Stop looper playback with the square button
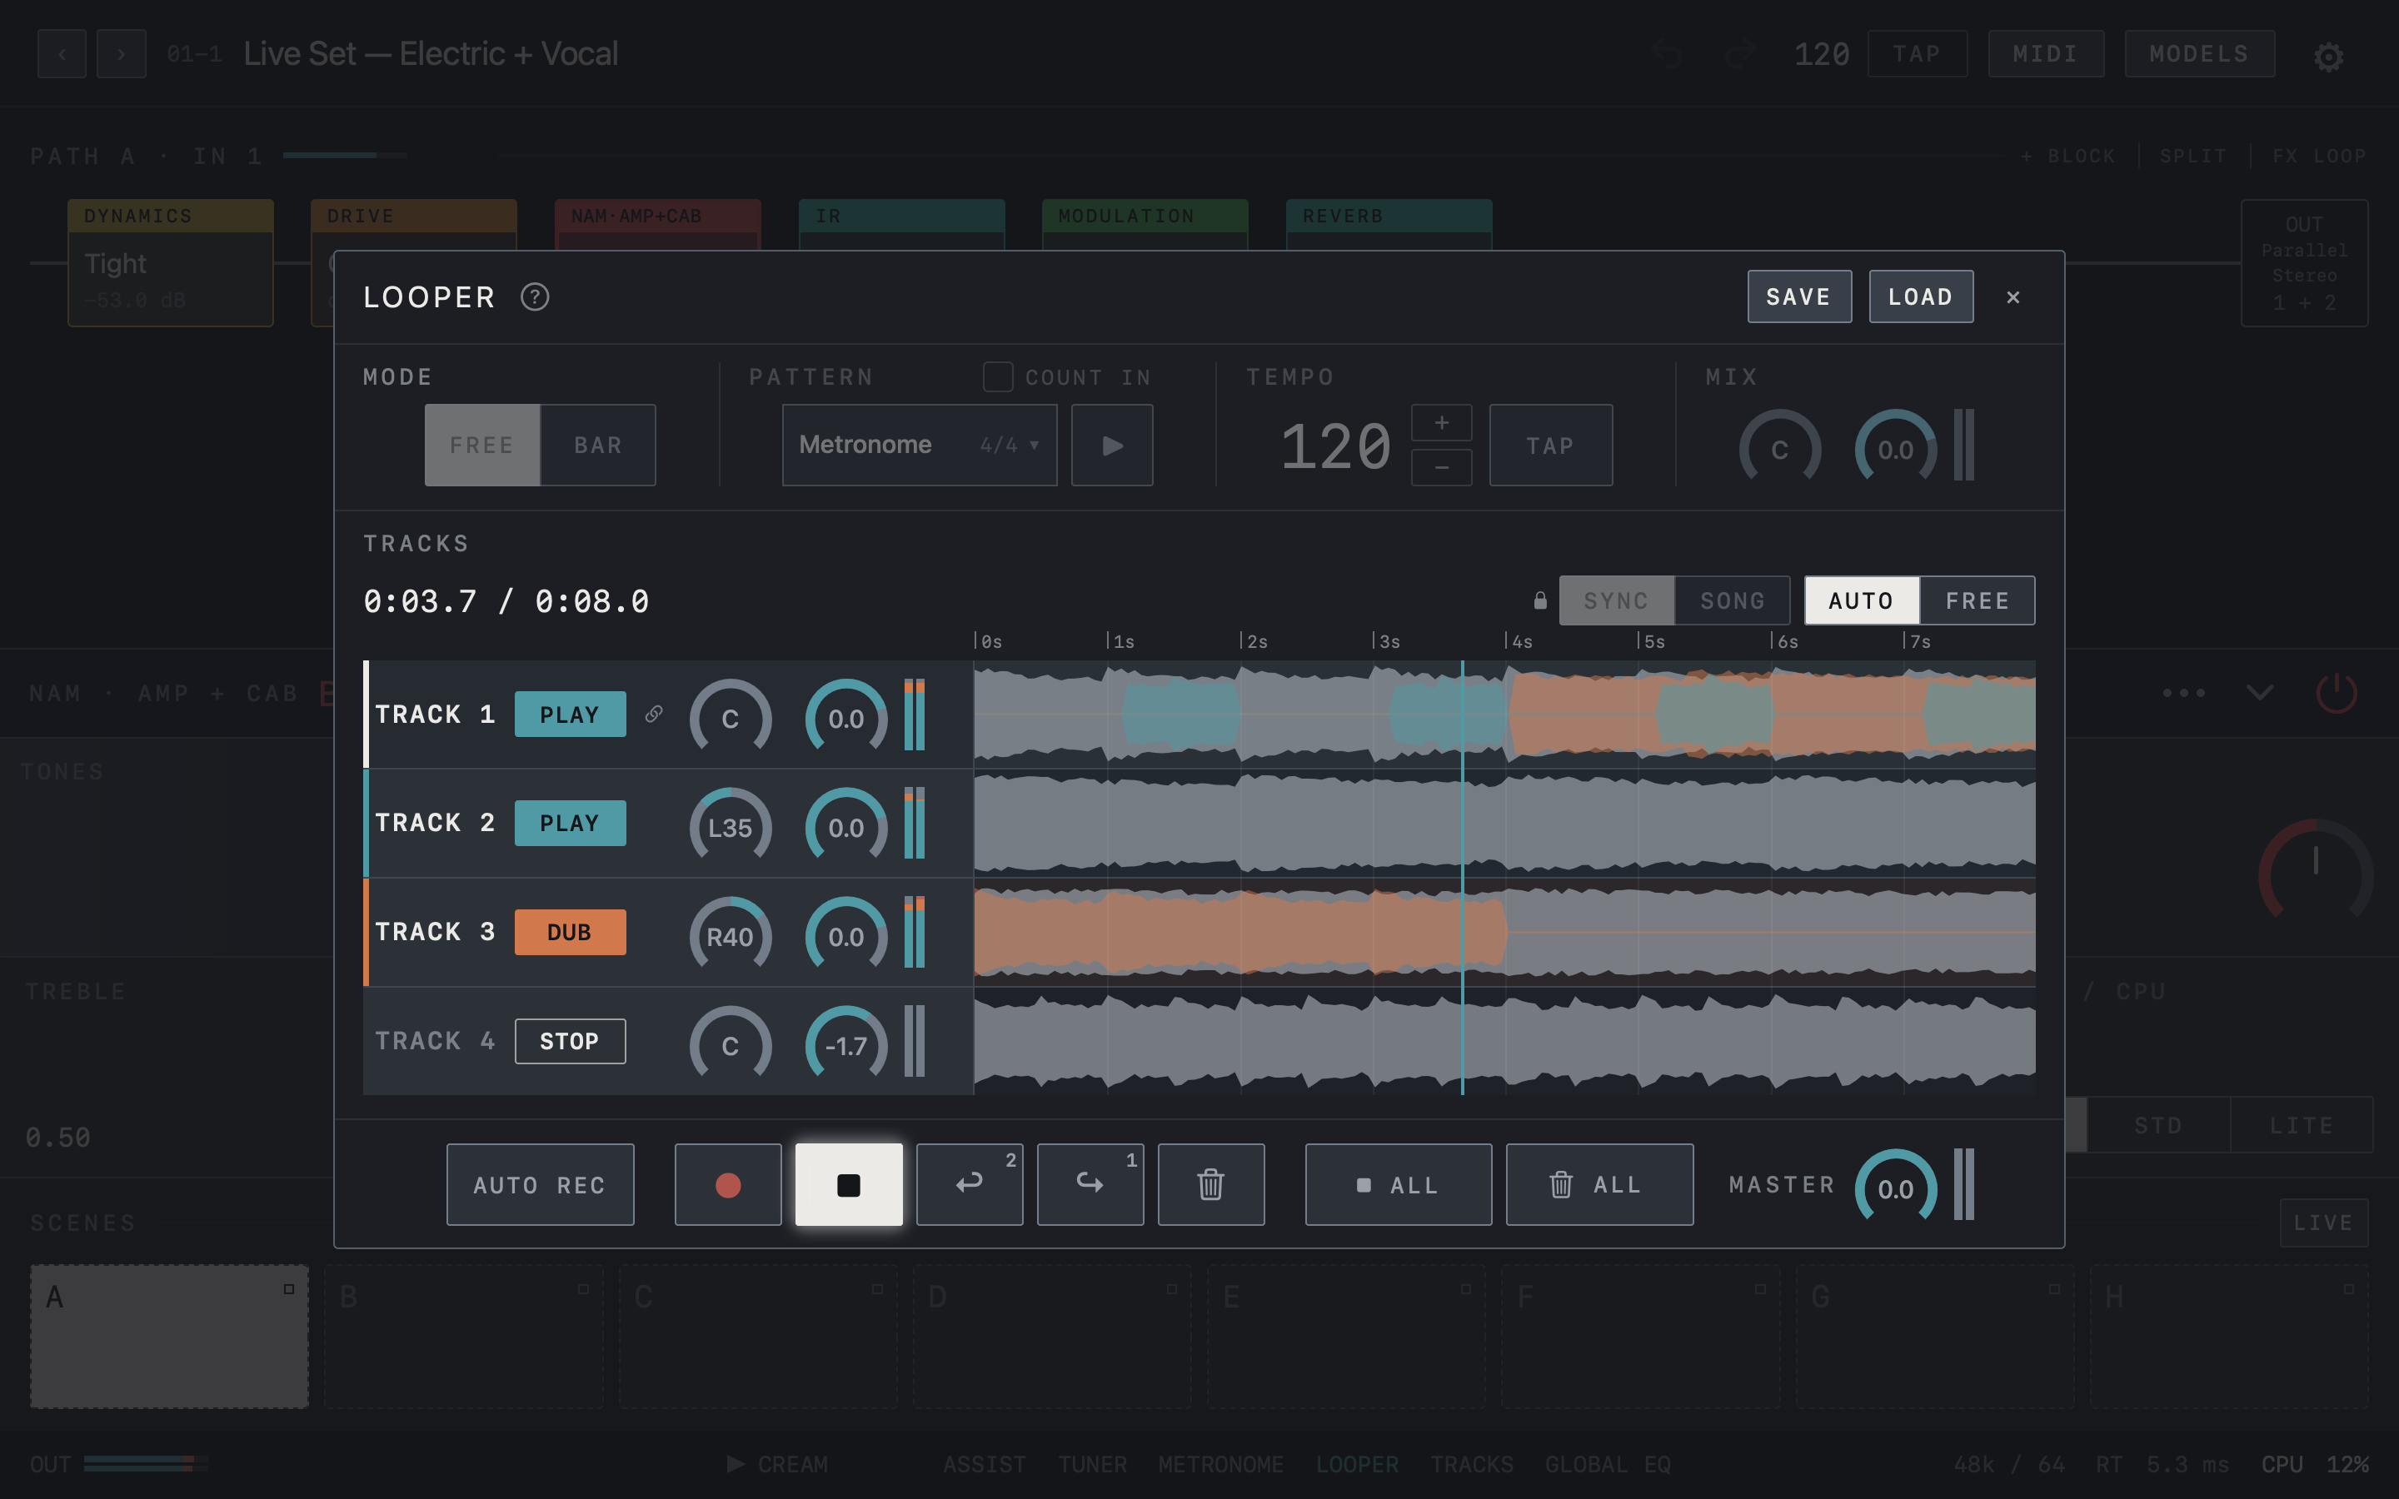 click(849, 1185)
